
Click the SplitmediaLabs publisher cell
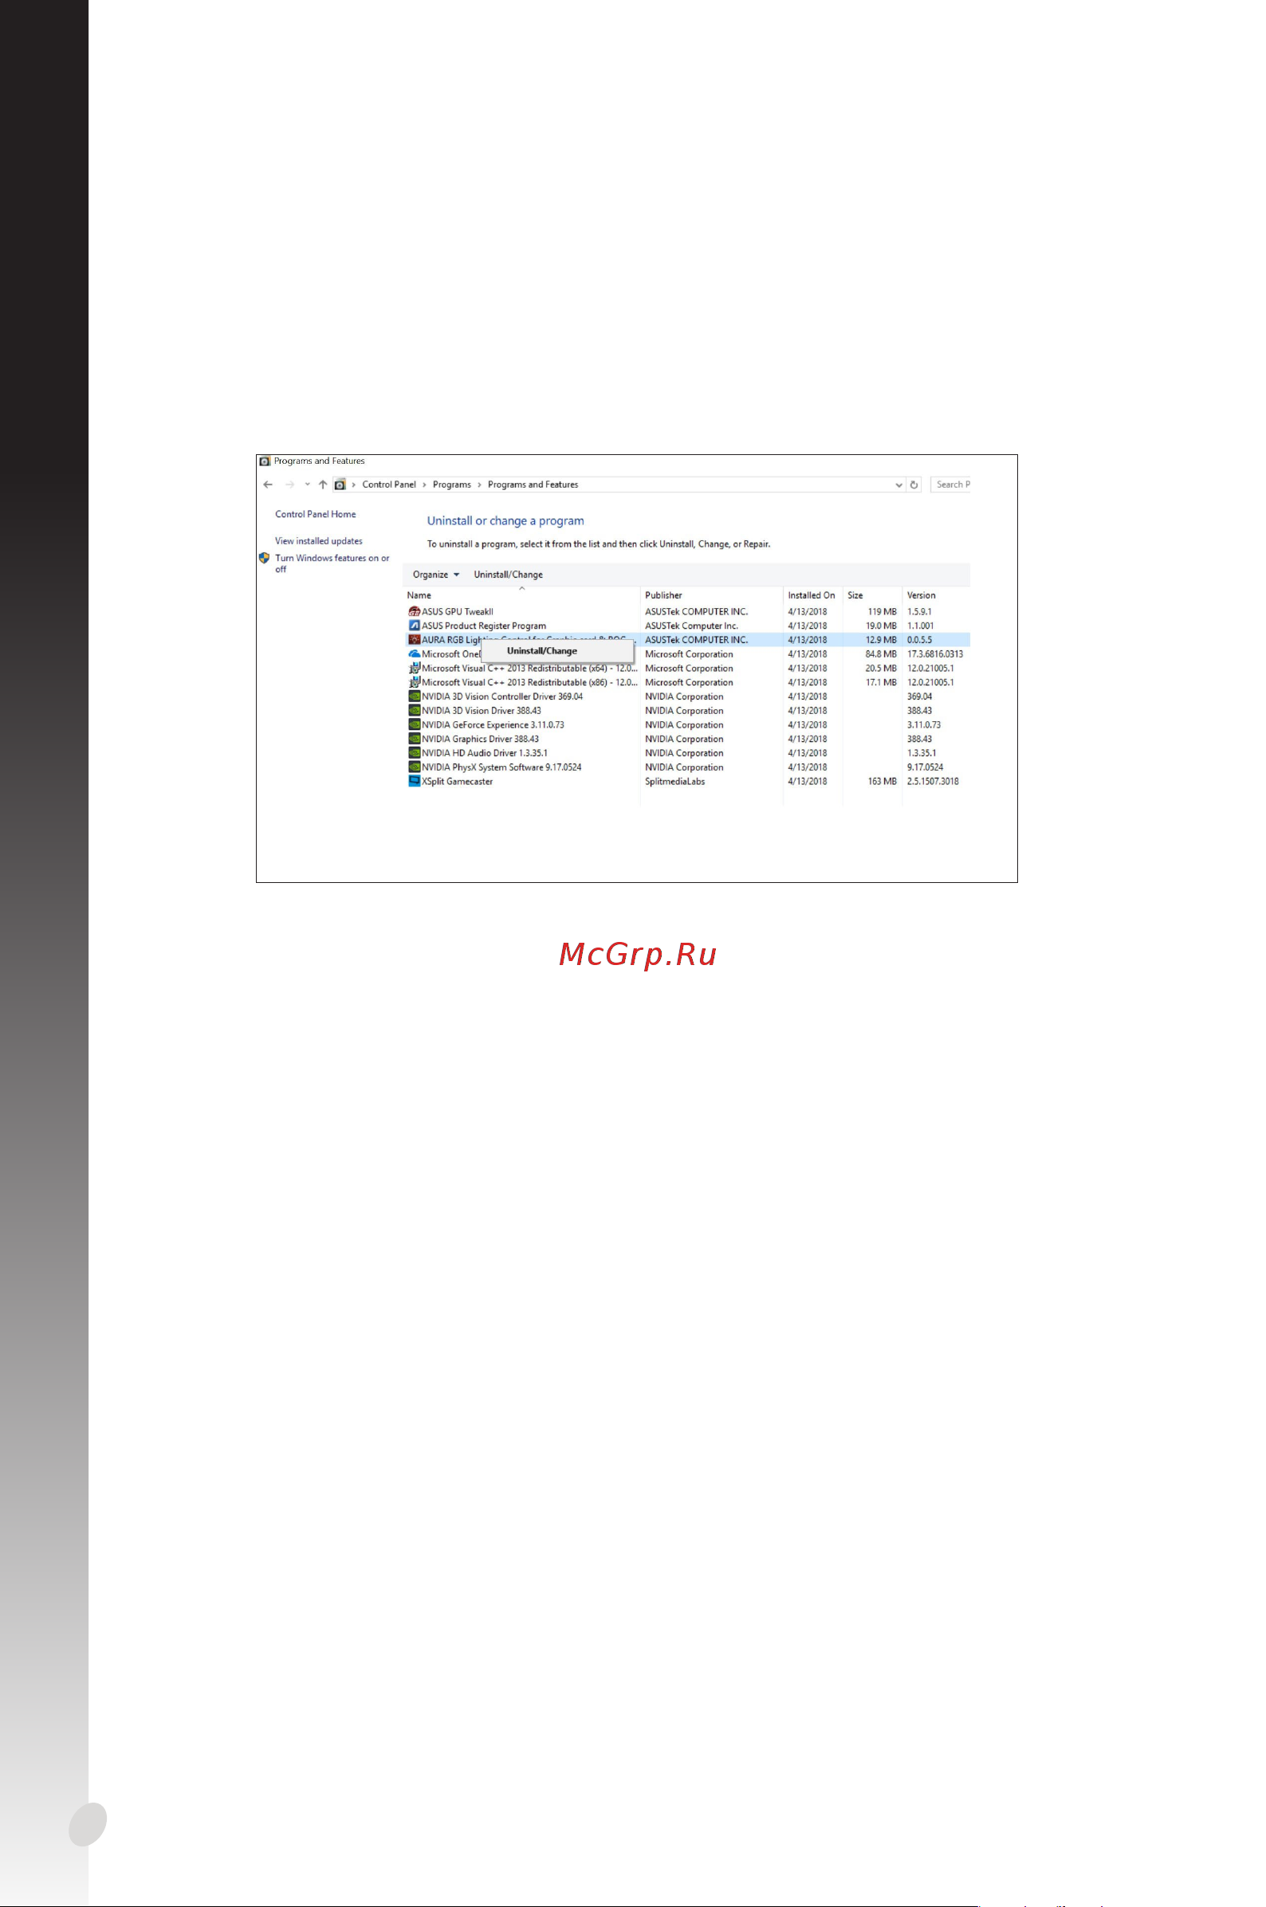tap(675, 781)
